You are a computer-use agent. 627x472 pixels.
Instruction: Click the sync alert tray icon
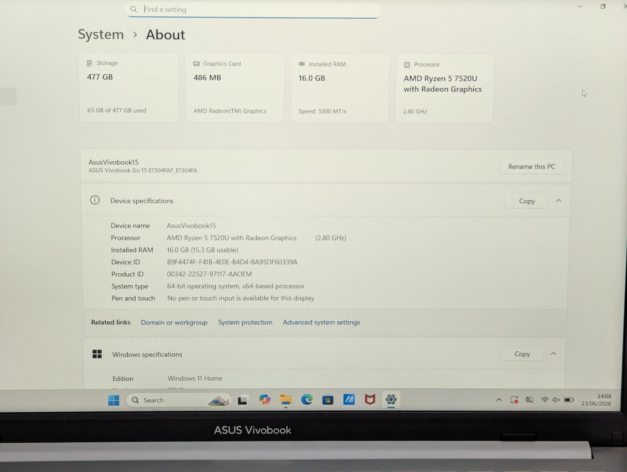514,400
